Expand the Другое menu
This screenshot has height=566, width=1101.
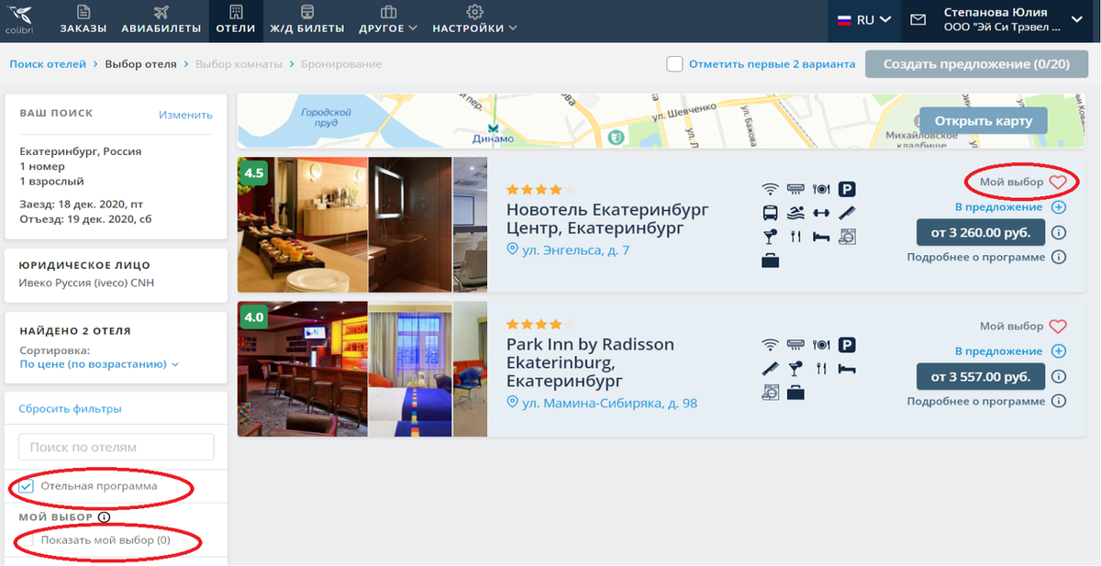pyautogui.click(x=389, y=20)
